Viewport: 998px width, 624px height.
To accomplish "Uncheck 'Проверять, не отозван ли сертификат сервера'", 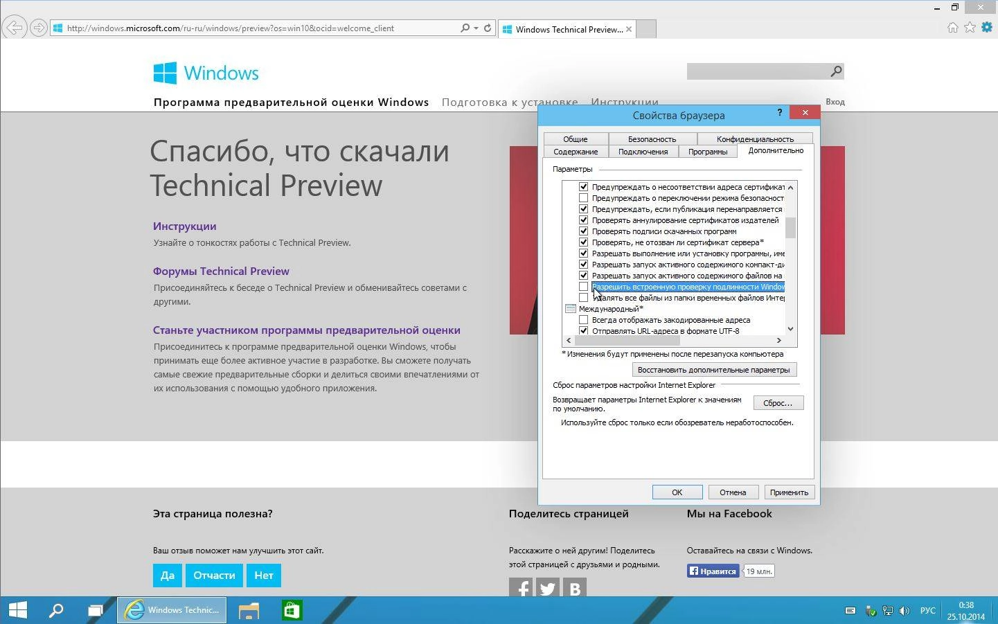I will click(583, 242).
